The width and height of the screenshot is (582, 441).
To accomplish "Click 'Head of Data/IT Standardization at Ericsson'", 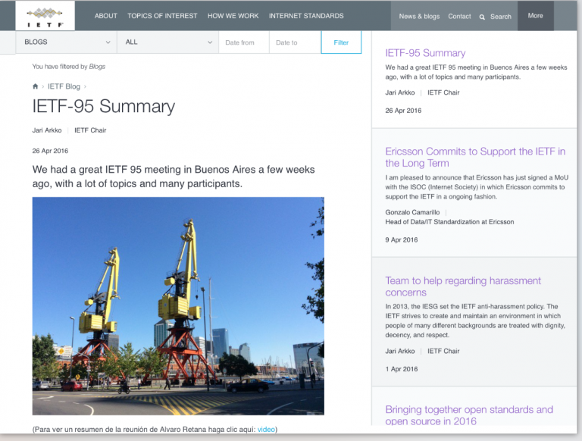I will coord(449,222).
